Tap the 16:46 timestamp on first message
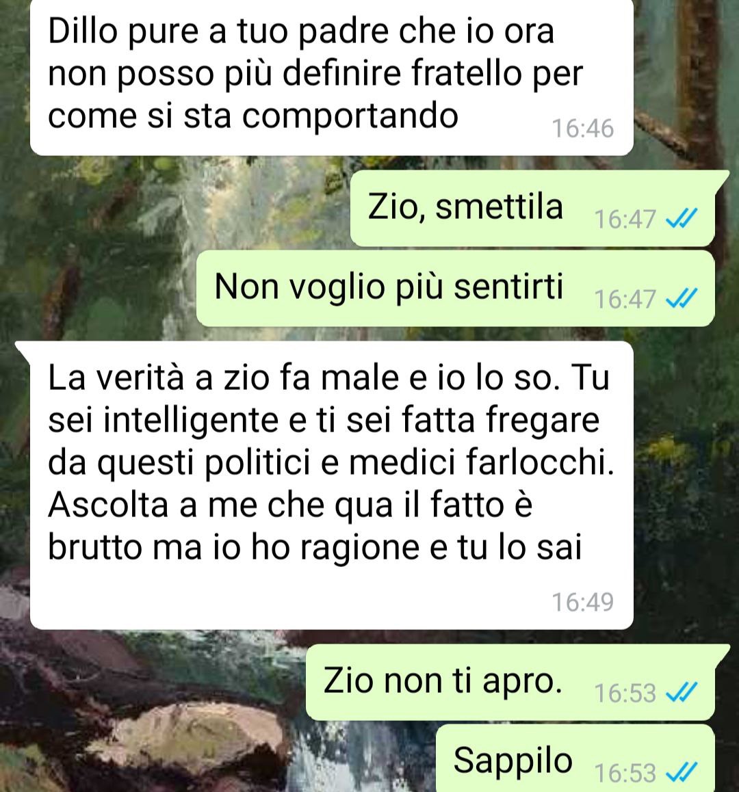 [x=582, y=129]
